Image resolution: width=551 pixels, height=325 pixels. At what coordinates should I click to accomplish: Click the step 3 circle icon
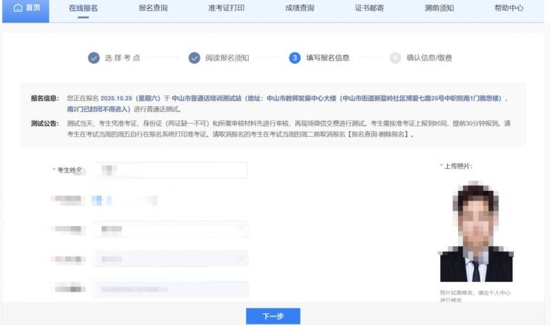294,58
